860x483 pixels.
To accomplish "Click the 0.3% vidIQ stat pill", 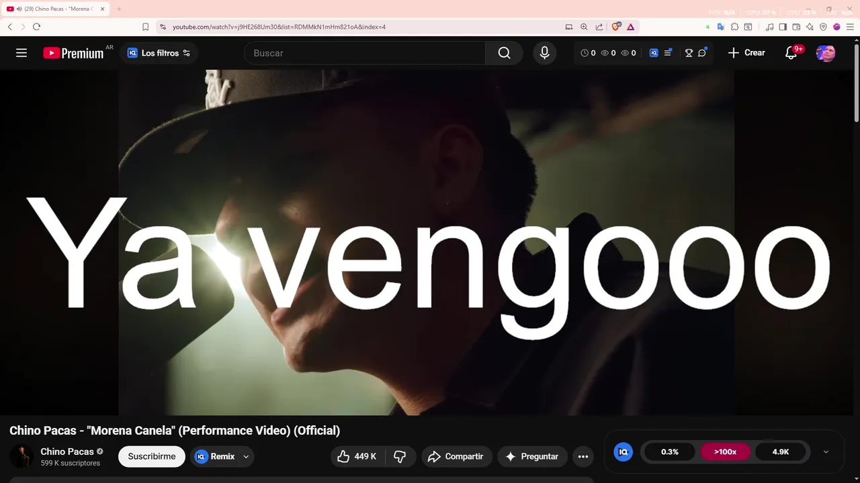I will [670, 451].
